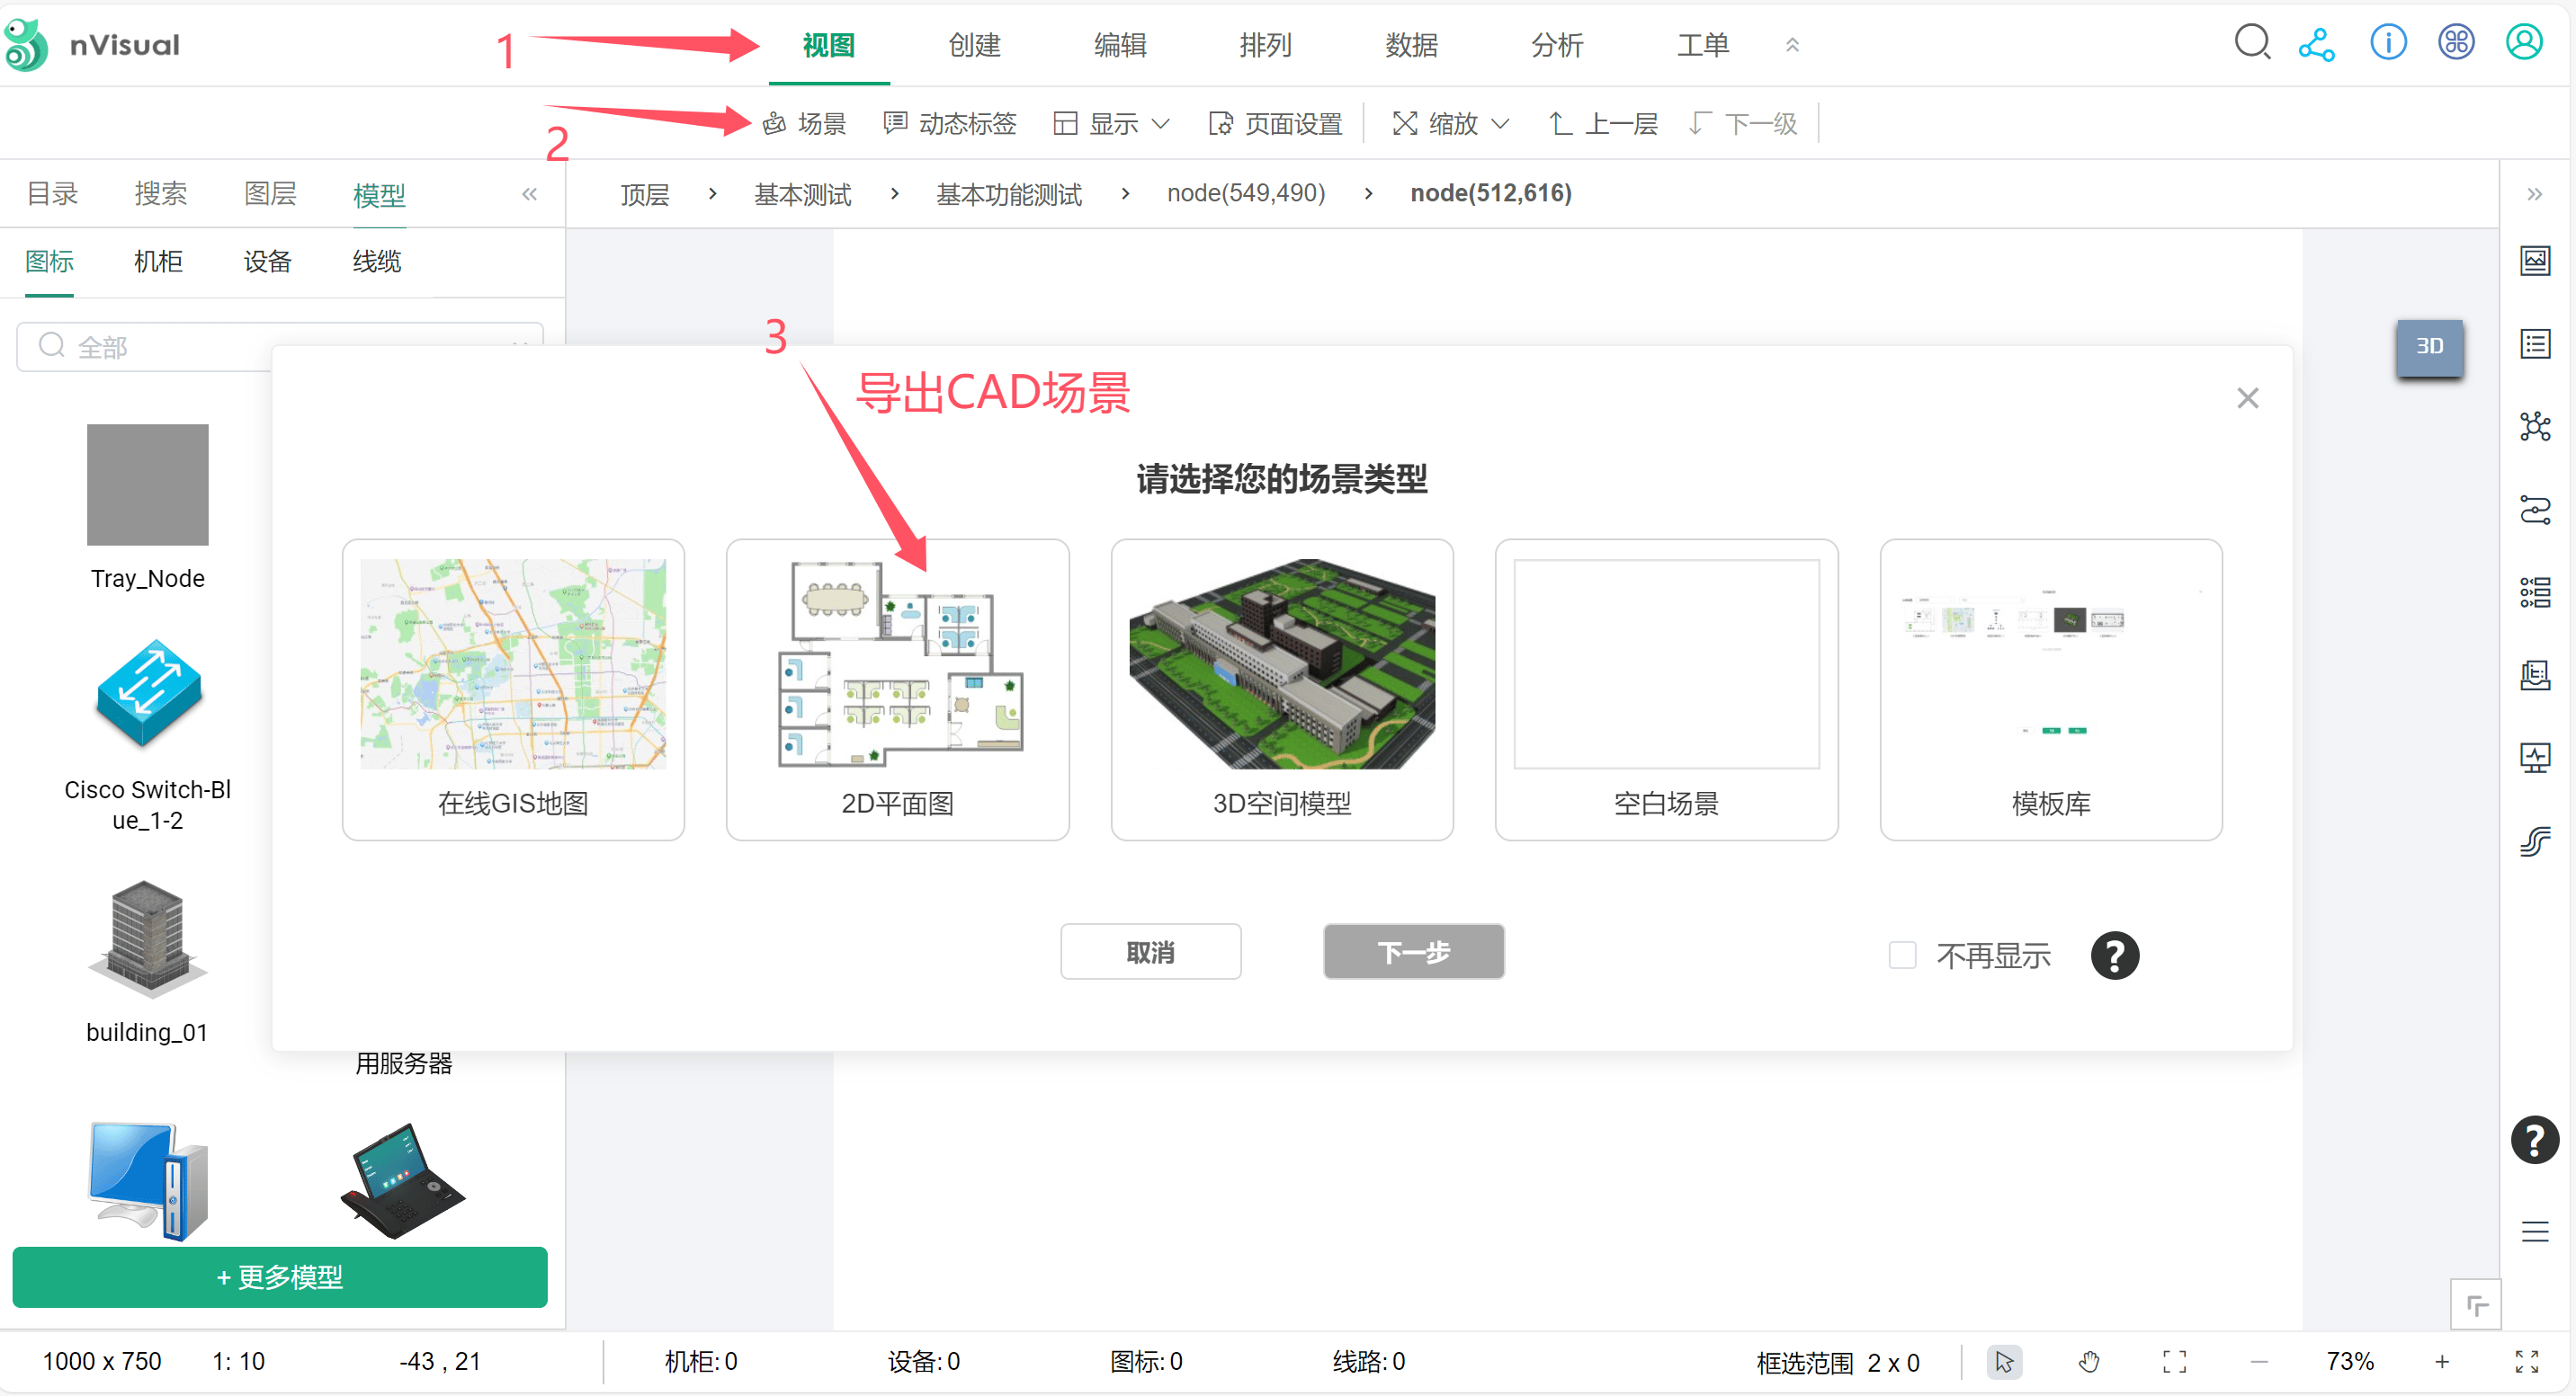Open the 机柜 tab in model panel
This screenshot has height=1396, width=2576.
[157, 261]
